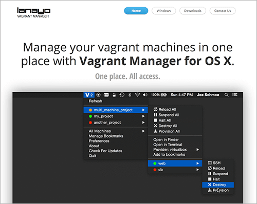The image size is (257, 204).
Task: Click the Suspend pause icon for web
Action: coord(210,174)
